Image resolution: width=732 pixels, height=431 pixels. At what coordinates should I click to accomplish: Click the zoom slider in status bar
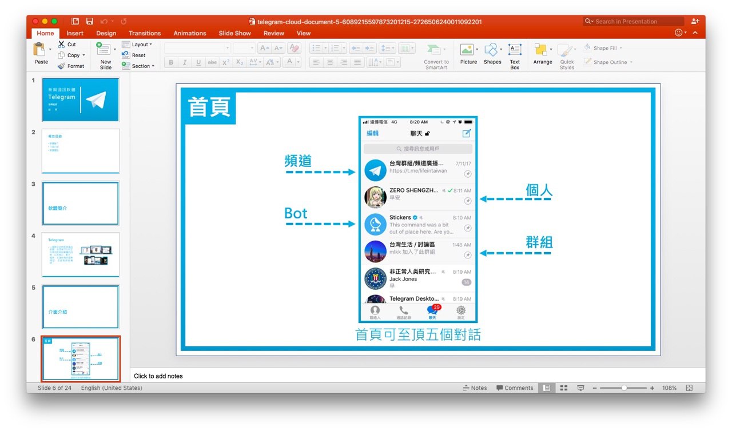(624, 388)
